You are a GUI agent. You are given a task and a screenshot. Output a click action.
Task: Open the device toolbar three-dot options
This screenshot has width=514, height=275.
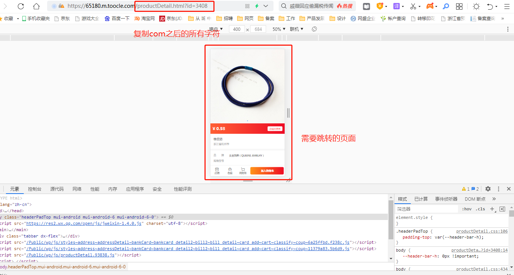click(508, 29)
